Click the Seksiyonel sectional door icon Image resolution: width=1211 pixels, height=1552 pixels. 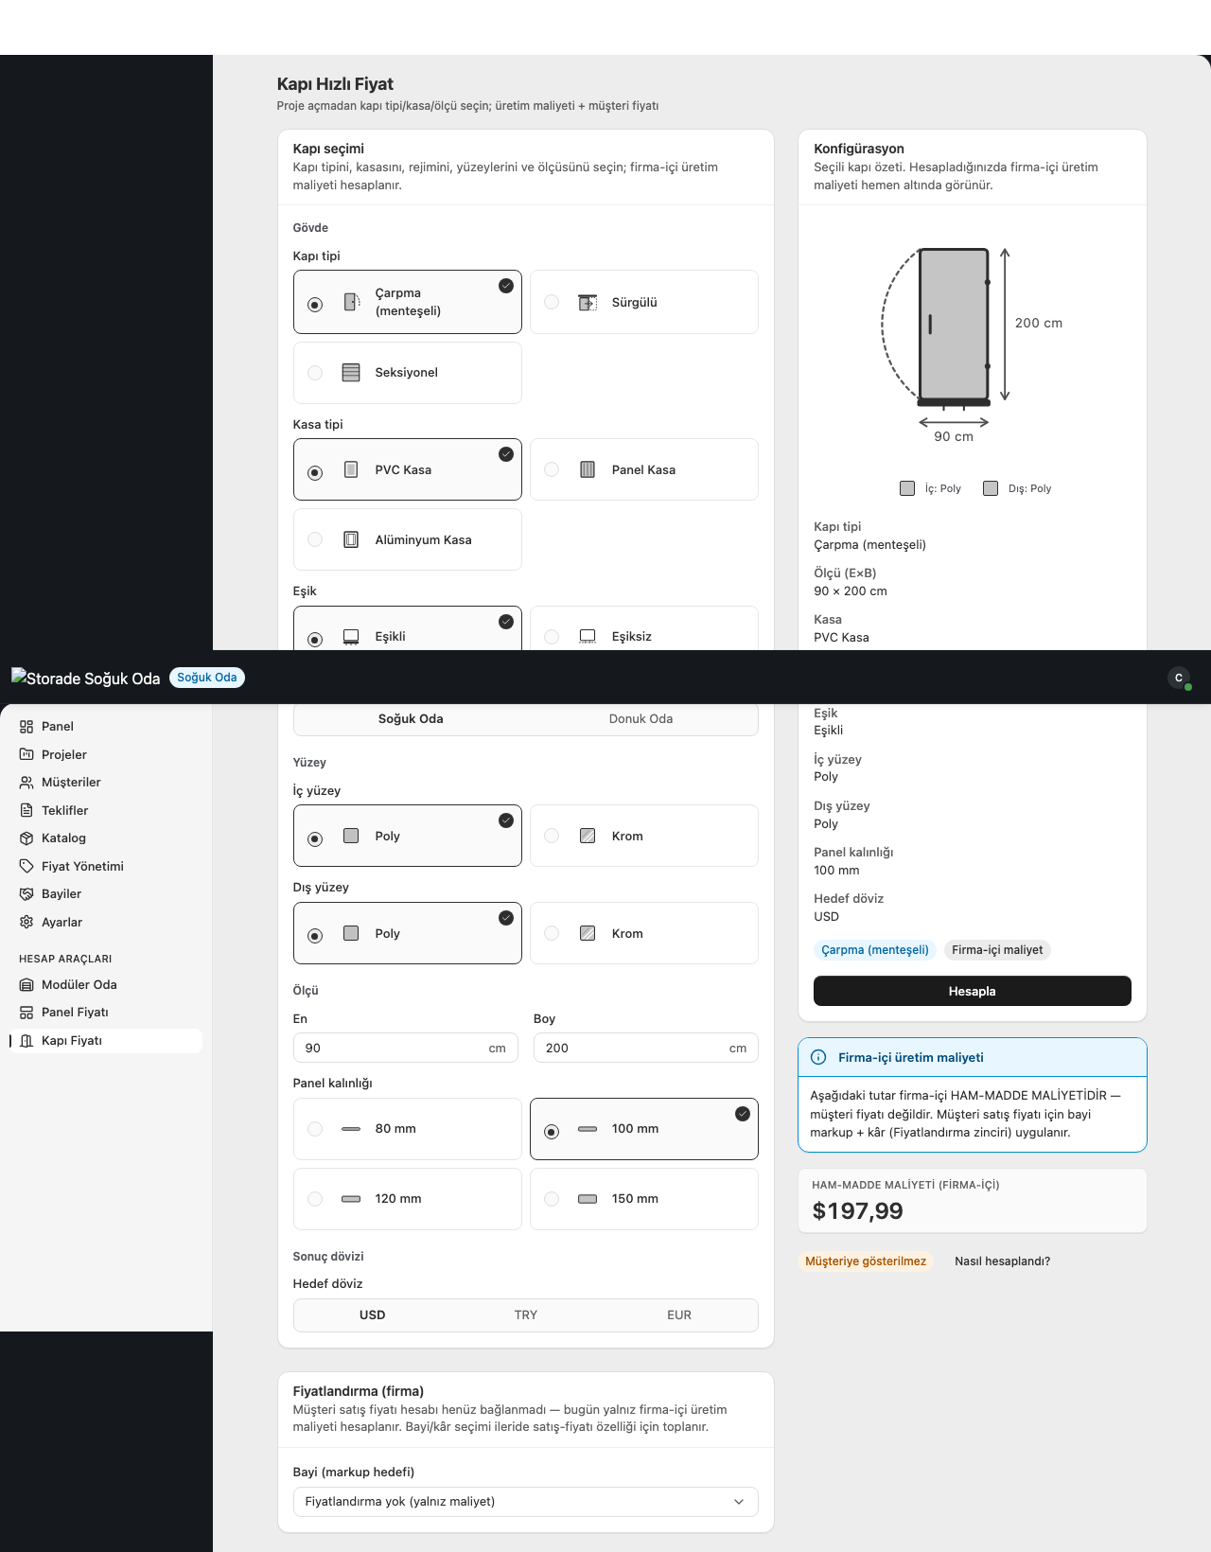pos(351,372)
